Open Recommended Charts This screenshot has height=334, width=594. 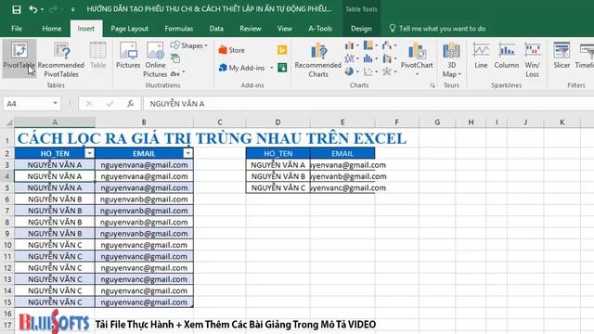pos(318,59)
